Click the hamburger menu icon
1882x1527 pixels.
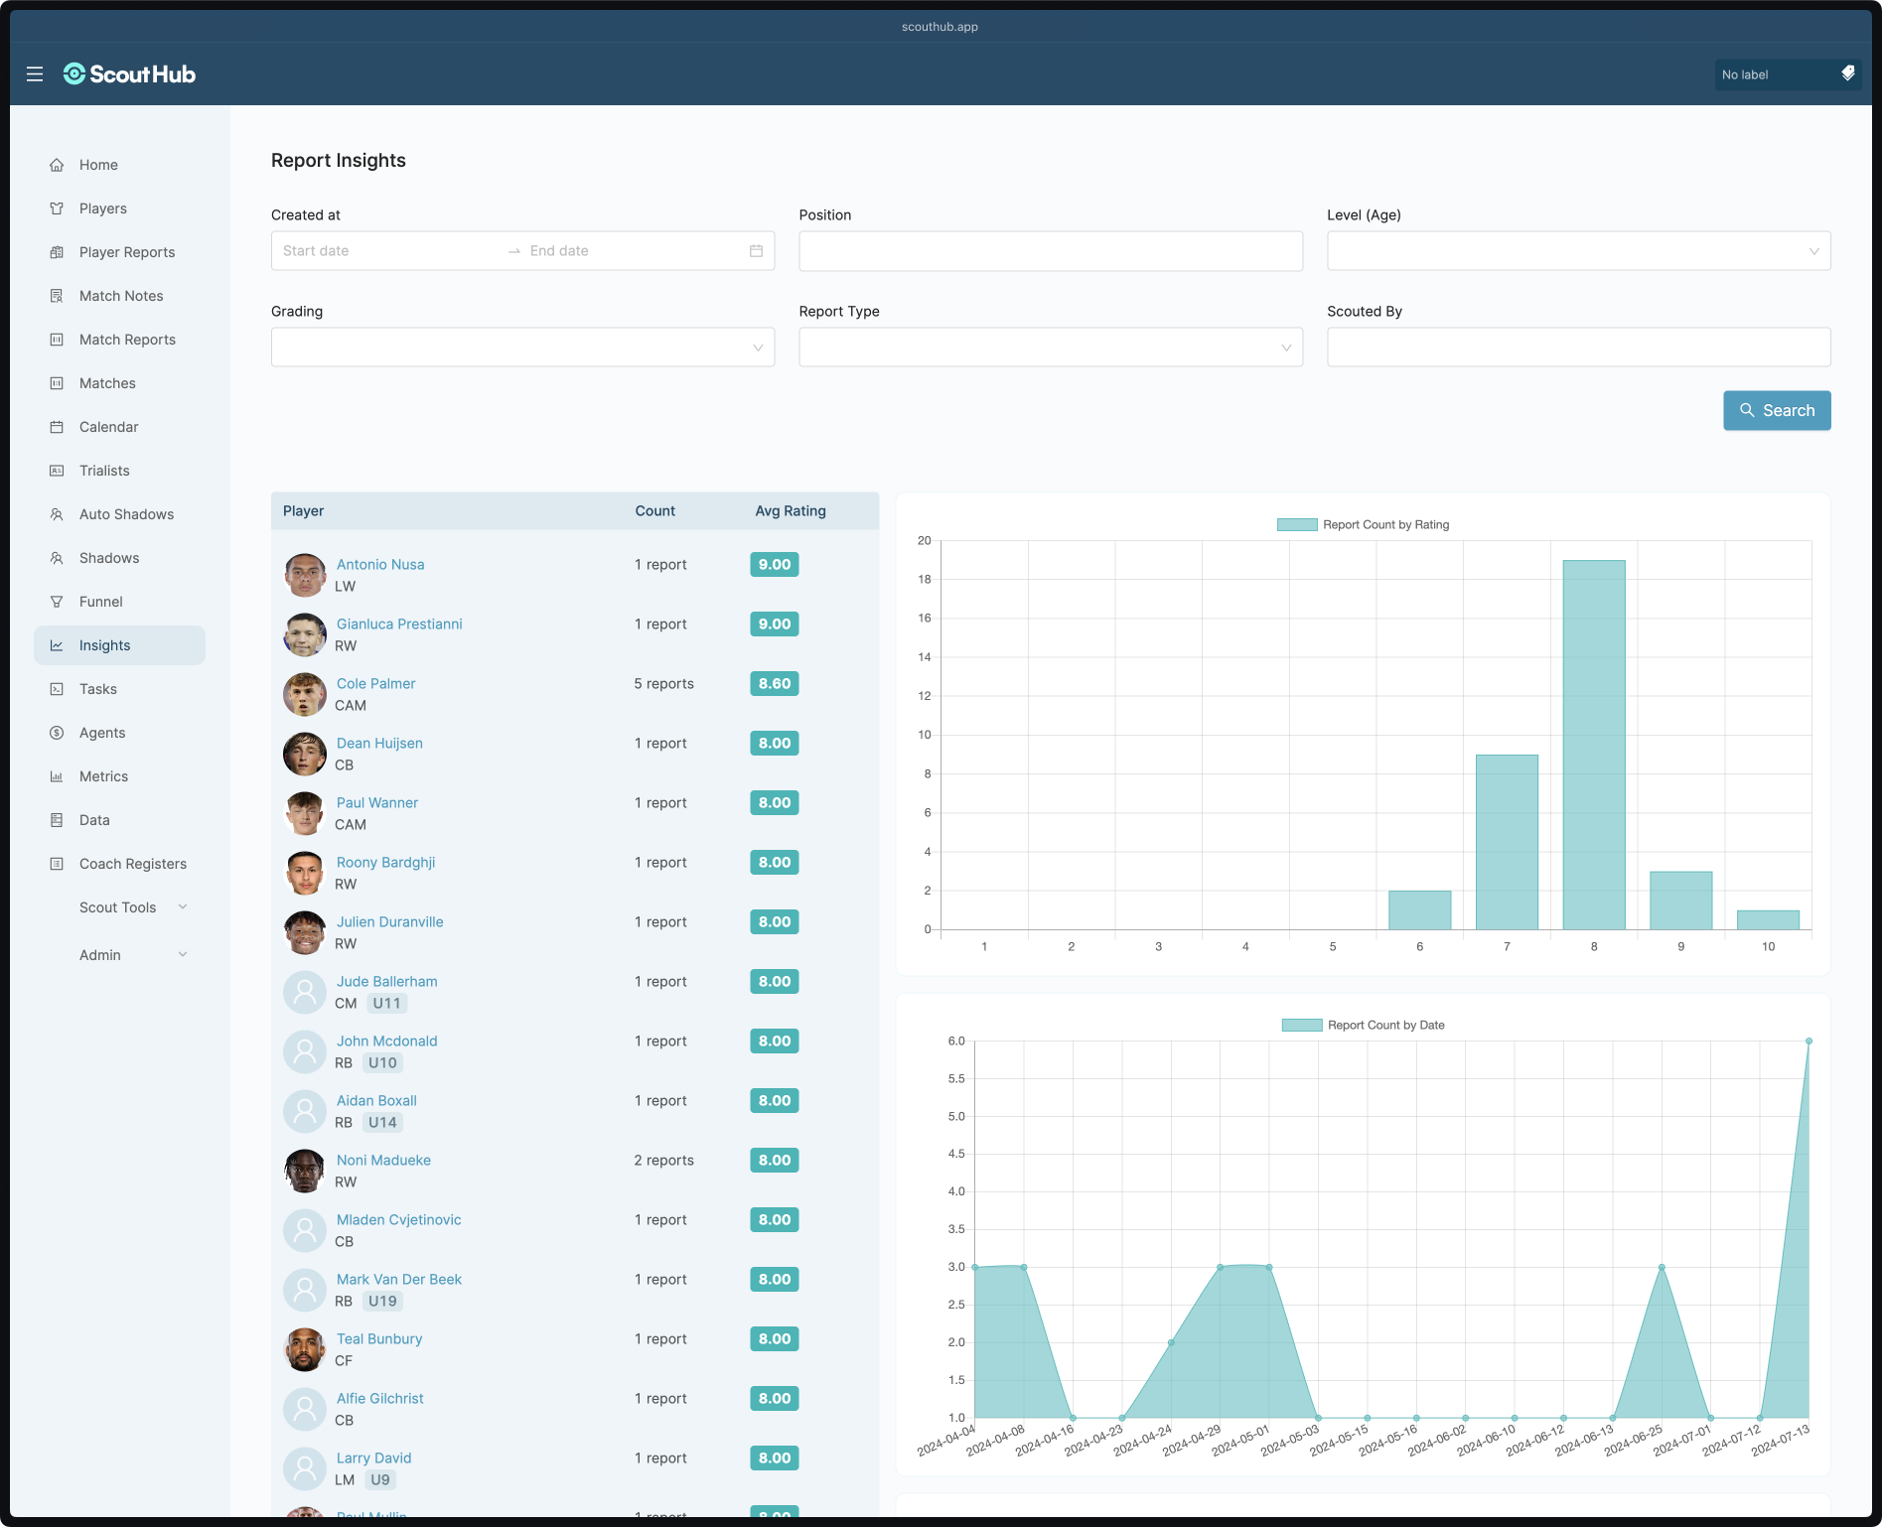35,74
